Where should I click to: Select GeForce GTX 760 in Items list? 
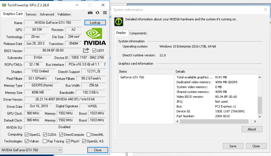(132, 77)
